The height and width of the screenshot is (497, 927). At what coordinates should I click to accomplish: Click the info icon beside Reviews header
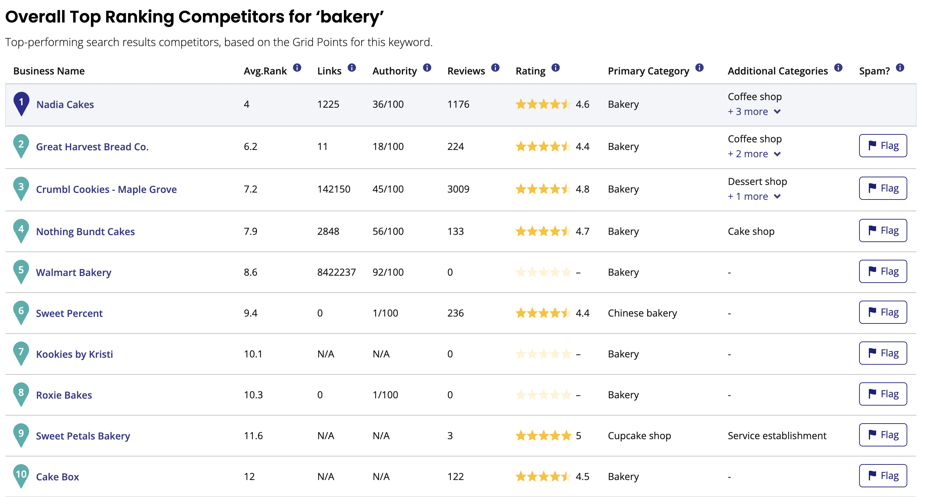495,68
